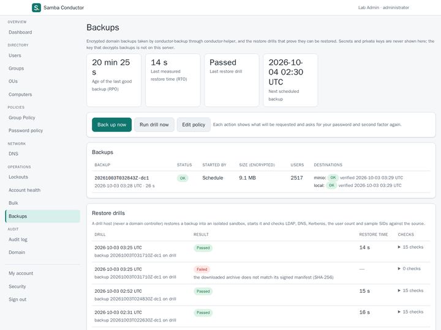Click the Passed last restore drill card
The image size is (441, 330).
tap(232, 80)
